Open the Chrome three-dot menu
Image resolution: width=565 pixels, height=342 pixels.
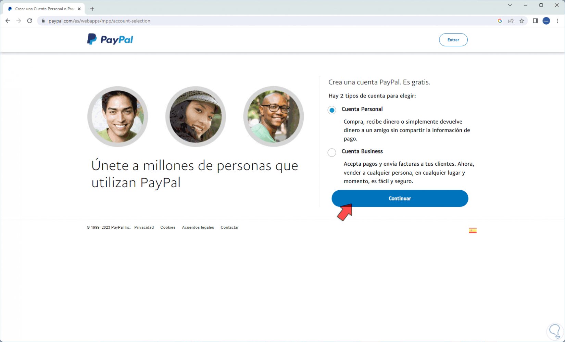tap(557, 21)
